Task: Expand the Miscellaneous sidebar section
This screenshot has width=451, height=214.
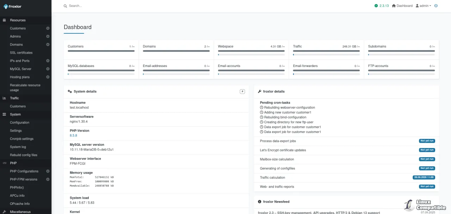Action: coord(26,212)
